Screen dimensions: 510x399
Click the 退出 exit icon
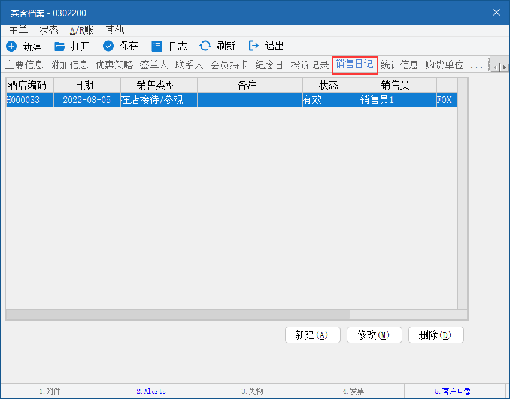coord(253,46)
